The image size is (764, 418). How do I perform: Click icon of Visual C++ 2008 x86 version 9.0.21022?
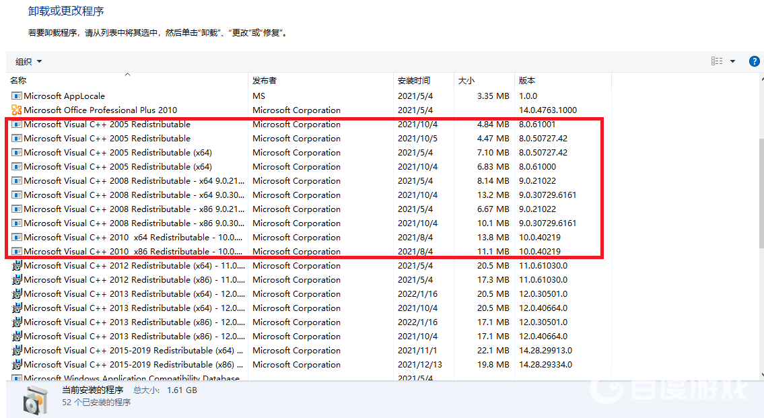click(x=17, y=209)
